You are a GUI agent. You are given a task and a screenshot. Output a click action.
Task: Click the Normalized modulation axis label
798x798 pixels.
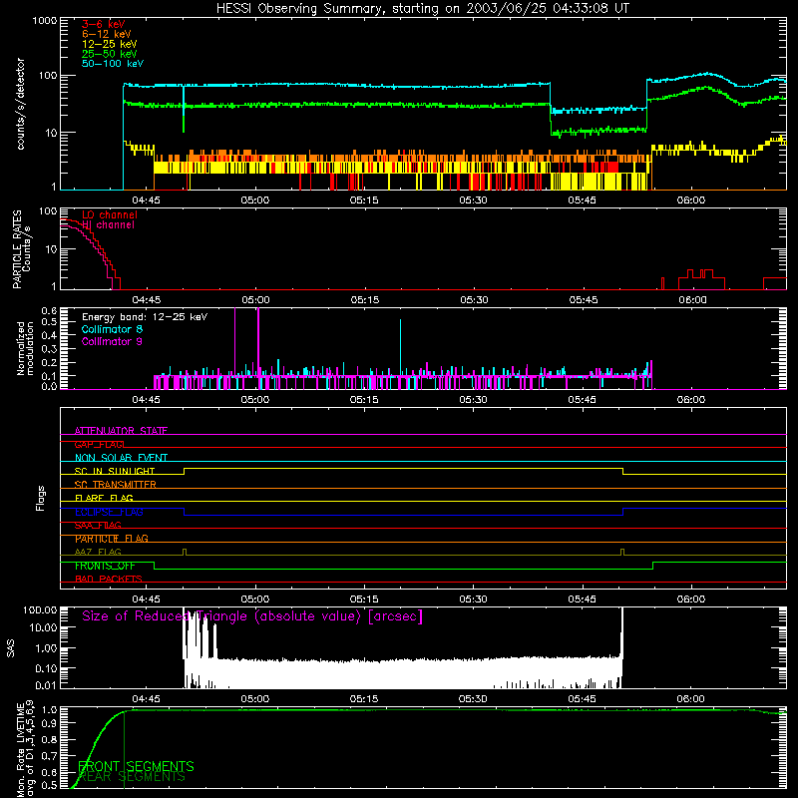point(26,348)
